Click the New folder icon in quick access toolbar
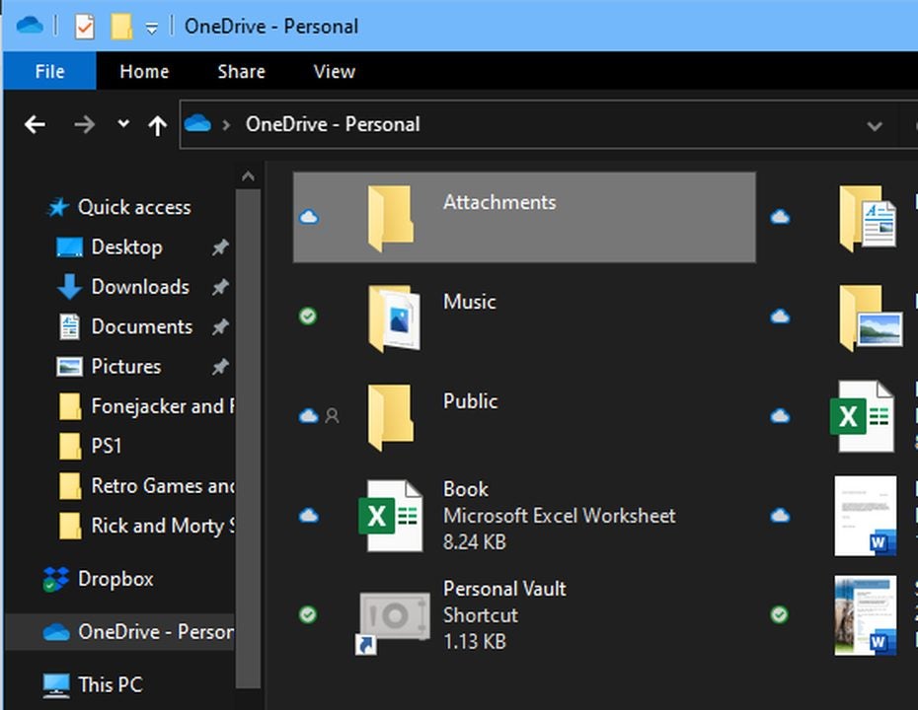 121,27
